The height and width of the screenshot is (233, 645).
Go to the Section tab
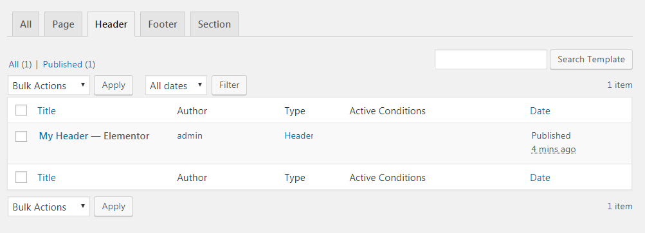point(214,24)
